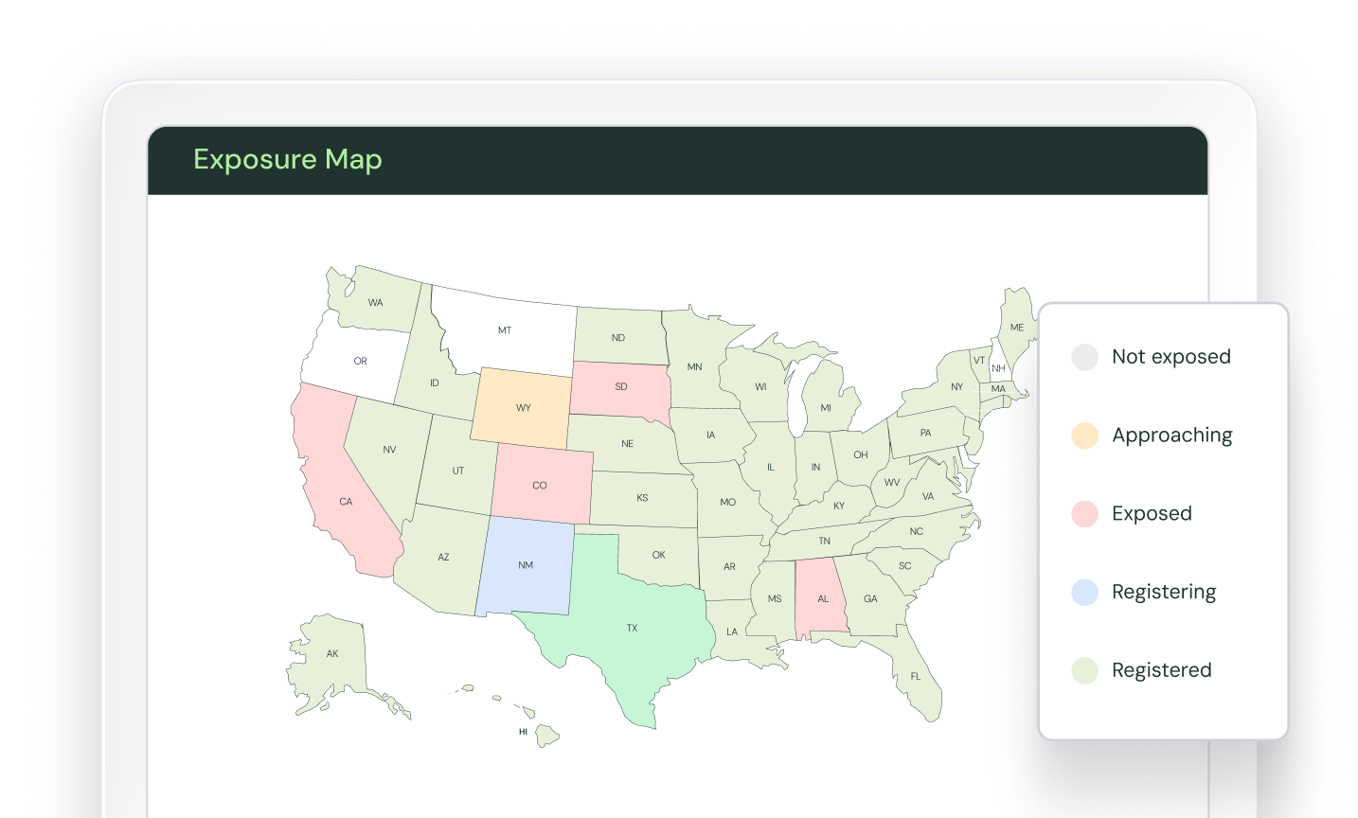Click the Wyoming state region
The image size is (1358, 818).
coord(519,407)
